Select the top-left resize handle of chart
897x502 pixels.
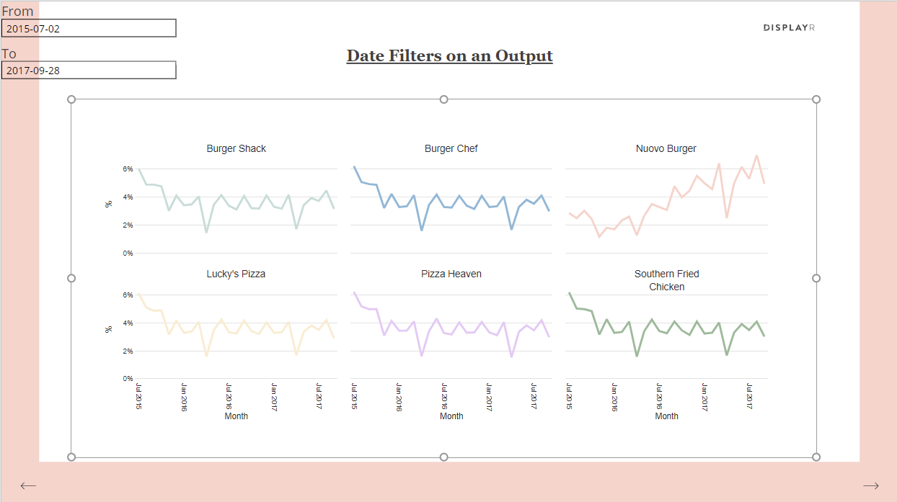71,99
